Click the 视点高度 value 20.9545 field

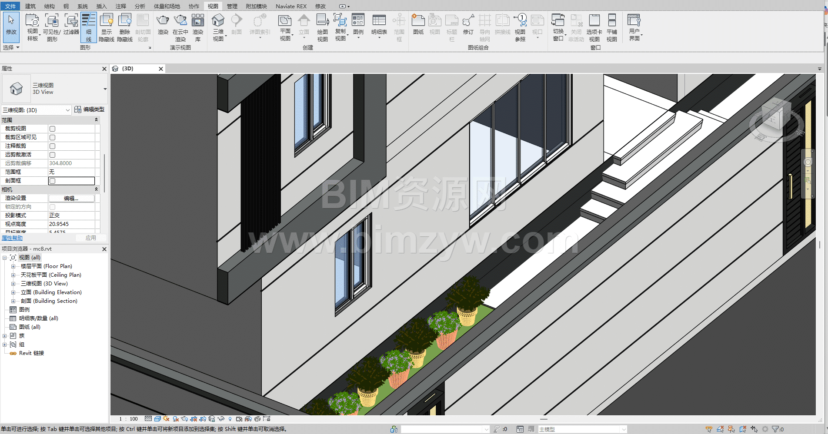tap(71, 224)
